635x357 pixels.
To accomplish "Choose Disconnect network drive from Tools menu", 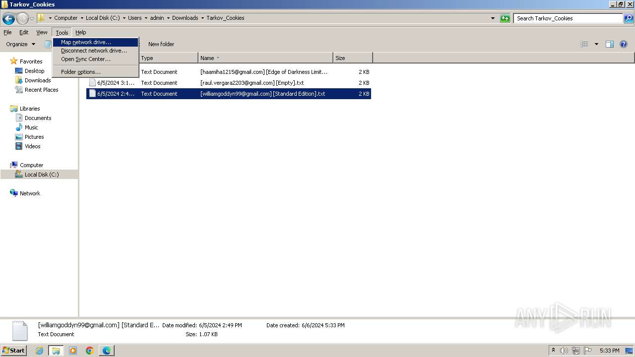I will (x=95, y=51).
